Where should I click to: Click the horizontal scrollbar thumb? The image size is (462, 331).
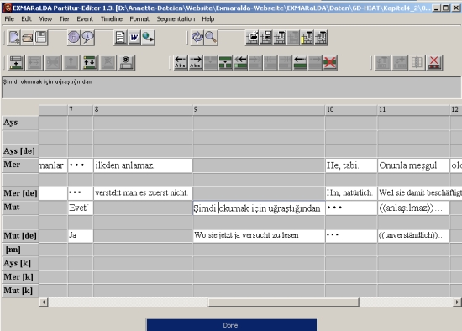(283, 302)
